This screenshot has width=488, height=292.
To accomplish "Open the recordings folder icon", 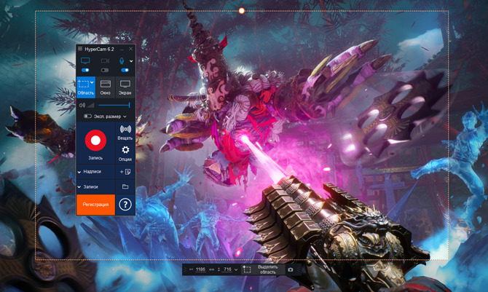I will [x=125, y=187].
